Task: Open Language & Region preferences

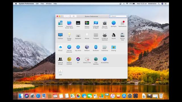Action: [x=96, y=25]
